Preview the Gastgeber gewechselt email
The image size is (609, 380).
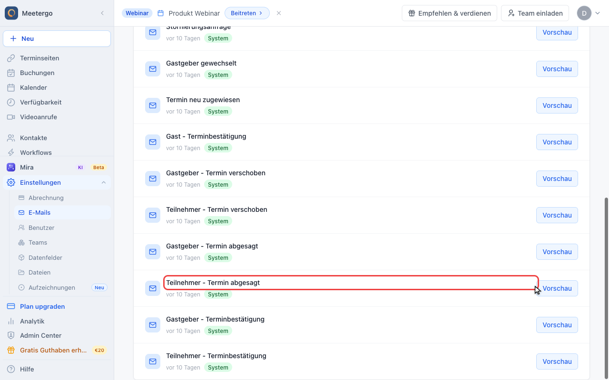click(557, 69)
